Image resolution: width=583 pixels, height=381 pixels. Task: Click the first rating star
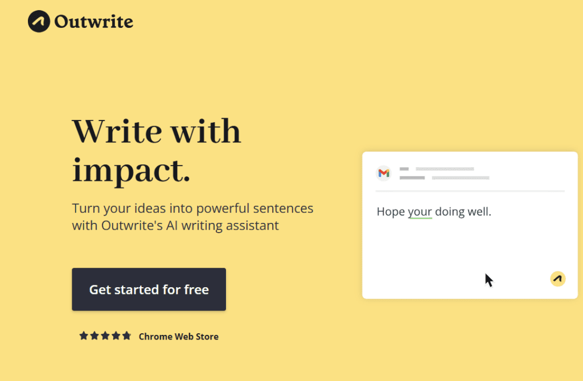click(x=84, y=336)
